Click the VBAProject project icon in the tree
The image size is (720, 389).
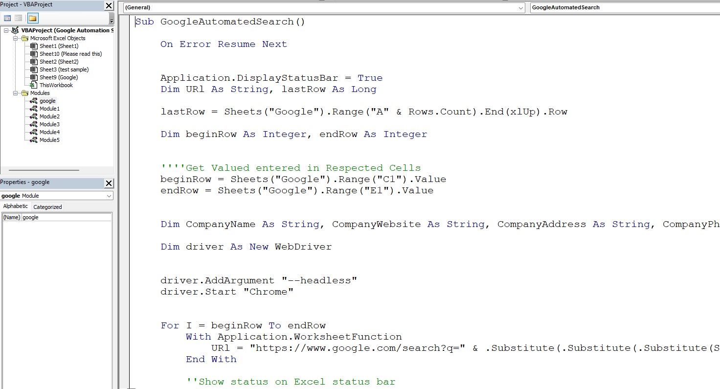click(15, 30)
